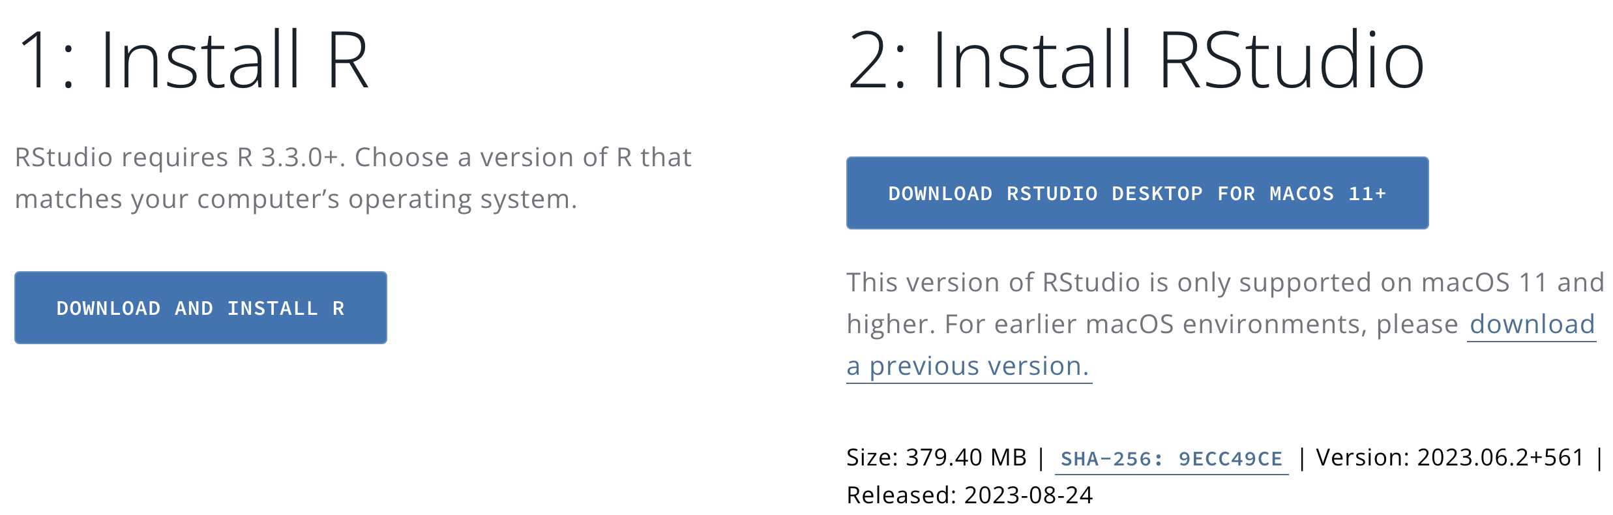Open the download a previous version link
Image resolution: width=1613 pixels, height=515 pixels.
1221,345
